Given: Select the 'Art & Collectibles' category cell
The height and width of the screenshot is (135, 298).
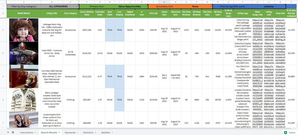Looking at the screenshot, I should pyautogui.click(x=71, y=53).
